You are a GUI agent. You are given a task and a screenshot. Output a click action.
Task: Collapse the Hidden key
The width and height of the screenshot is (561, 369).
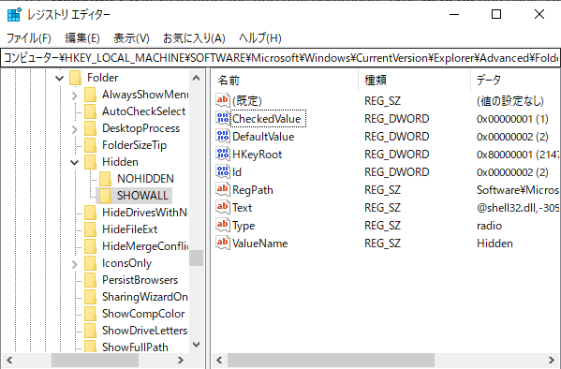click(74, 162)
